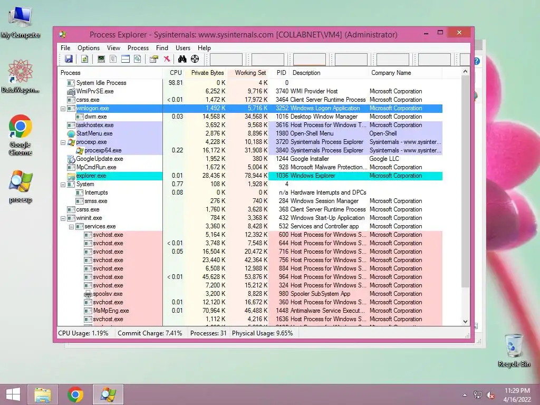Image resolution: width=540 pixels, height=405 pixels.
Task: Select the DataWagon desktop shortcut
Action: pyautogui.click(x=21, y=76)
